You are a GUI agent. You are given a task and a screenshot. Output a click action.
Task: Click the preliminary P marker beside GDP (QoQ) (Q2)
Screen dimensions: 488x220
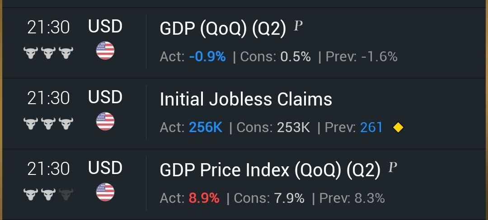298,26
